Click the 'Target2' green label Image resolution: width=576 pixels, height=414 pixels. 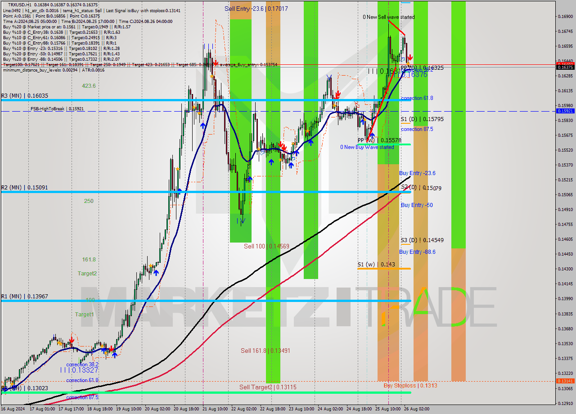point(87,274)
